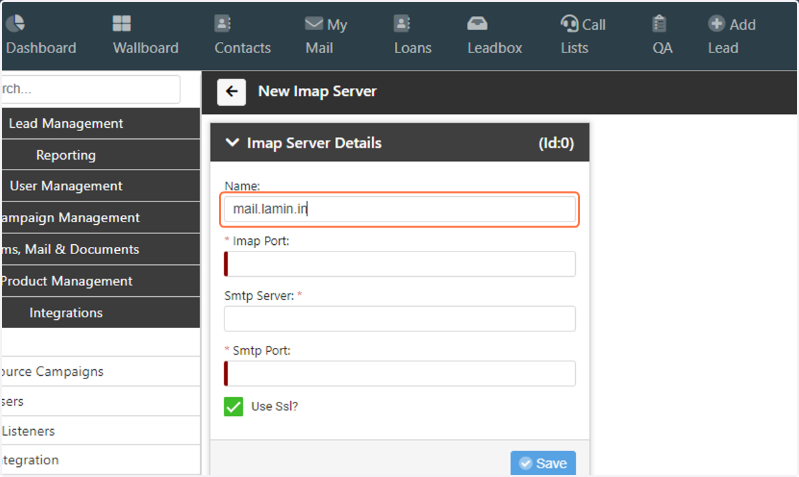
Task: Click the Imap Port label
Action: 261,241
